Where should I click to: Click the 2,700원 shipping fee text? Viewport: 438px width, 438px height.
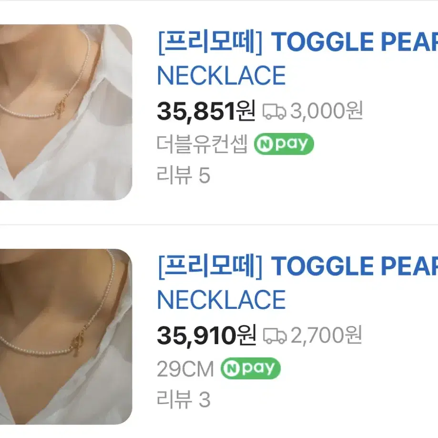(x=326, y=335)
